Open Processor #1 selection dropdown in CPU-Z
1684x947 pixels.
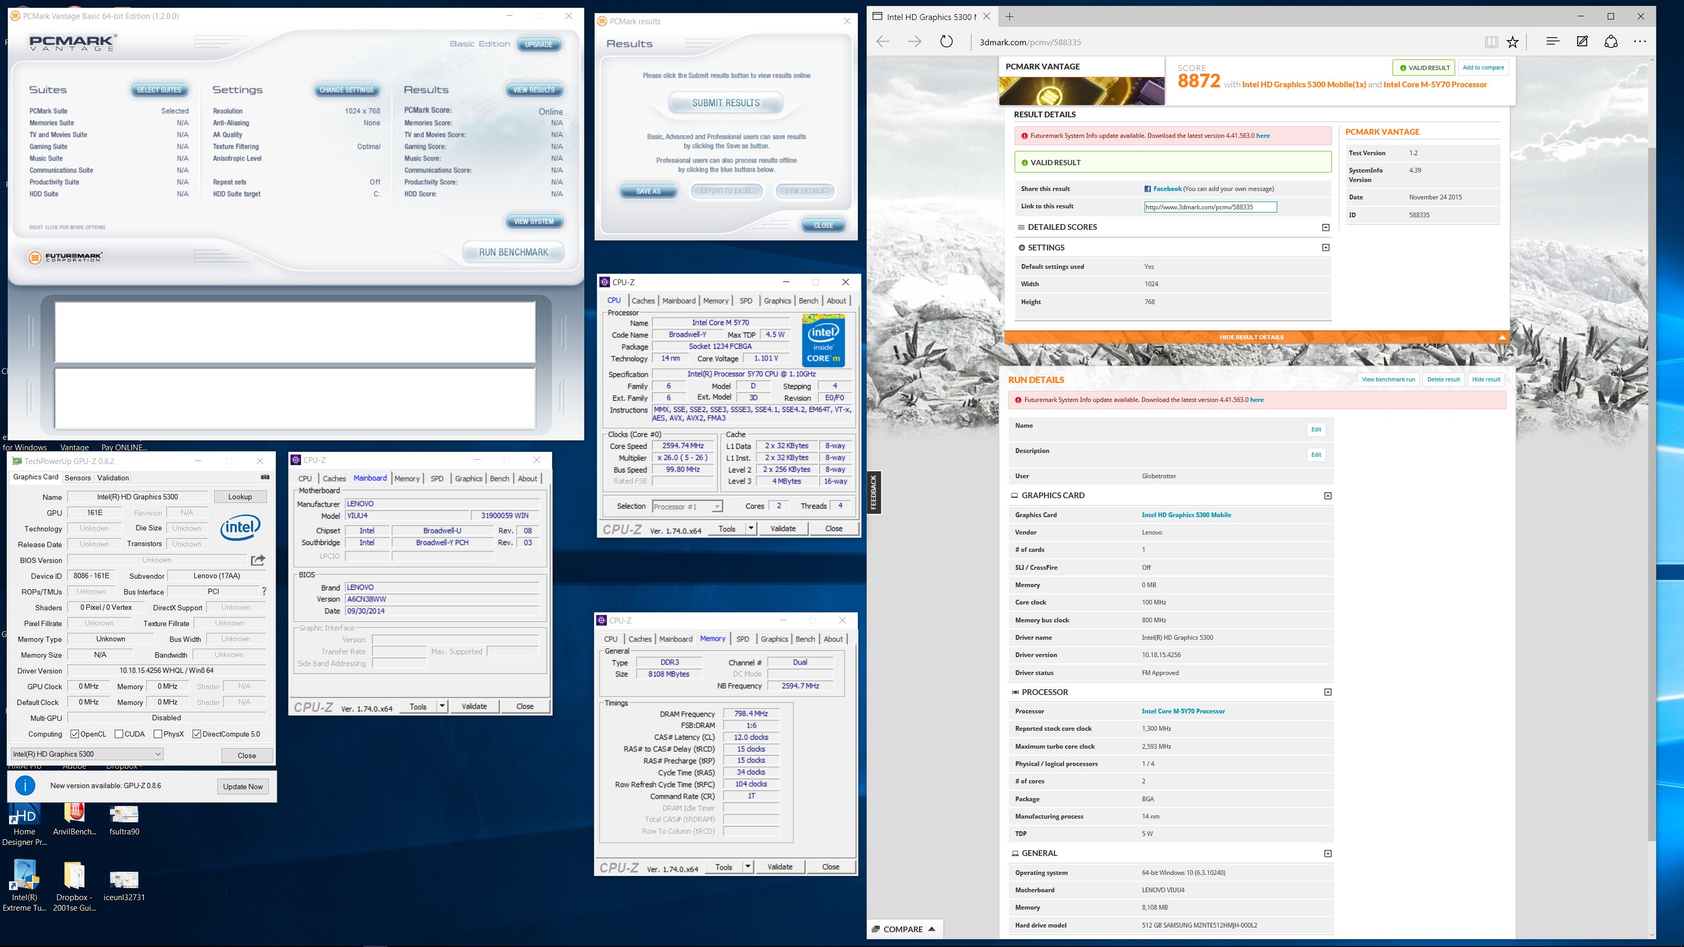[687, 507]
